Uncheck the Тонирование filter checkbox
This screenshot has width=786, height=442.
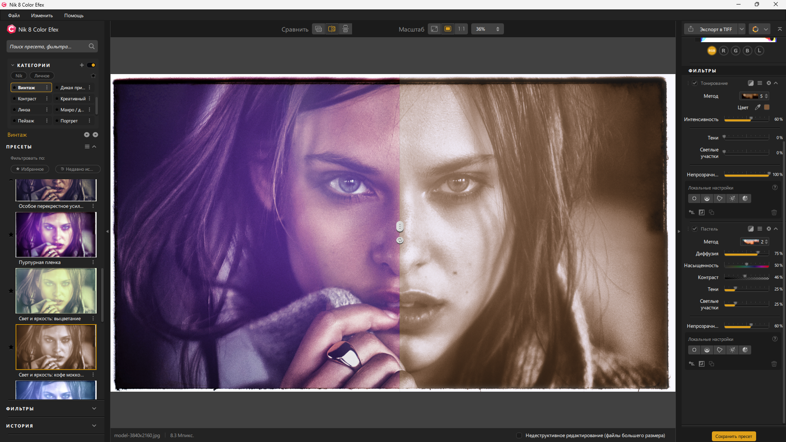[695, 83]
